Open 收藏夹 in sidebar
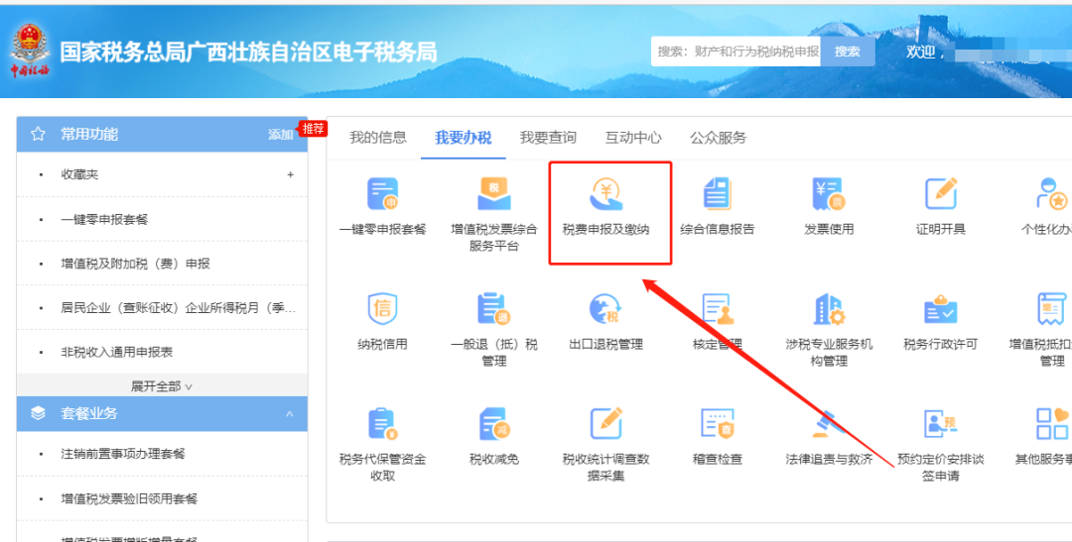Image resolution: width=1072 pixels, height=542 pixels. click(x=80, y=174)
